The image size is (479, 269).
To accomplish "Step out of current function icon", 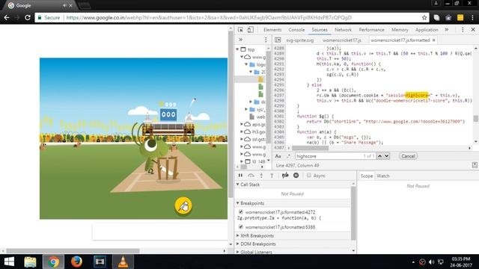I will coord(272,176).
